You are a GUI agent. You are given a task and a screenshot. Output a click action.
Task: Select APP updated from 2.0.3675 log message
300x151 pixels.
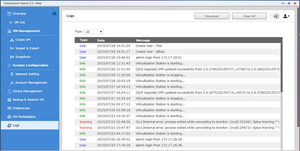click(208, 93)
